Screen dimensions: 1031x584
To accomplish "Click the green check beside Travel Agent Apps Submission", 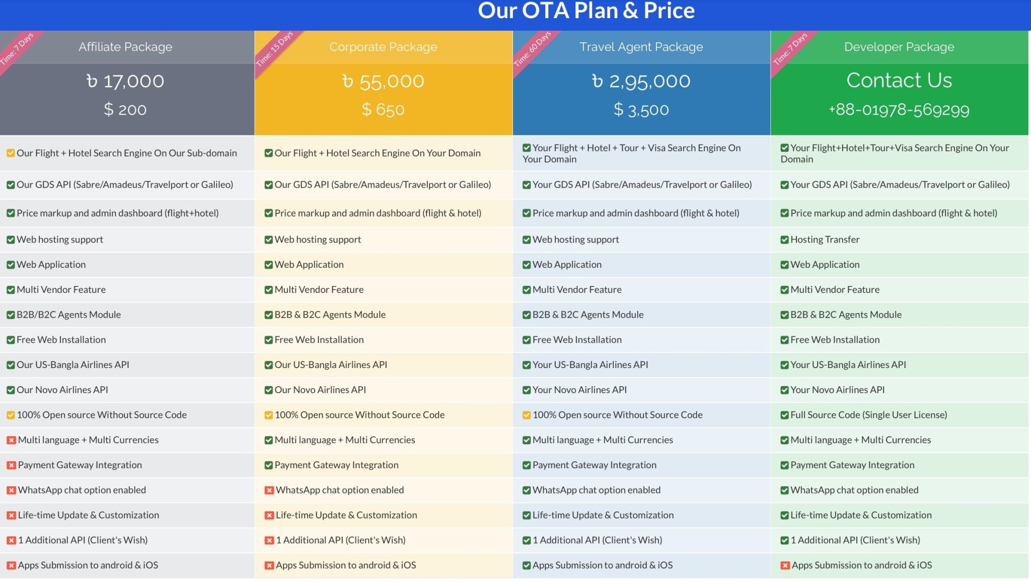I will 527,565.
